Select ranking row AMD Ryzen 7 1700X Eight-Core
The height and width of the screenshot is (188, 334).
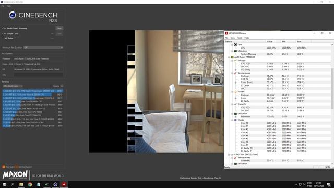click(x=33, y=105)
